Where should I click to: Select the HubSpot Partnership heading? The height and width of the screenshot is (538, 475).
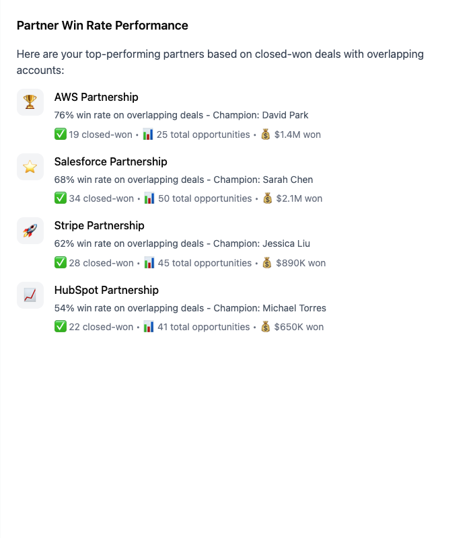point(106,291)
